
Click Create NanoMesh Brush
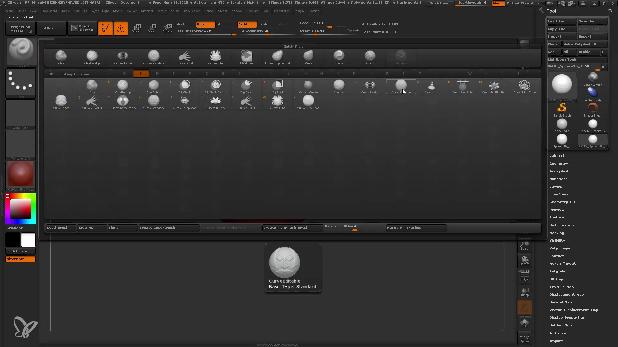tap(293, 228)
